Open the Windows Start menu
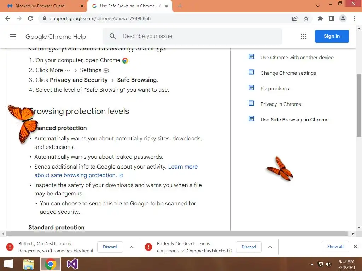Screen dimensions: 362x271 tap(8, 264)
